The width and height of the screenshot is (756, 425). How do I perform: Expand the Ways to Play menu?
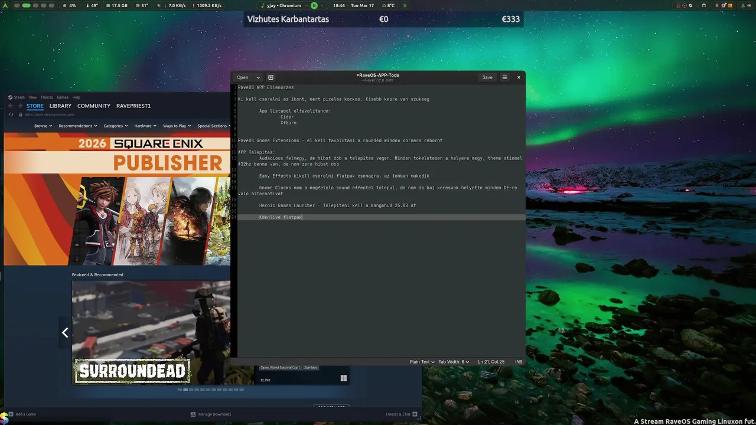pos(177,126)
